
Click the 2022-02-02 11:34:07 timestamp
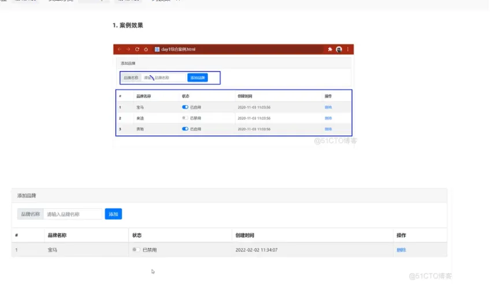[257, 250]
